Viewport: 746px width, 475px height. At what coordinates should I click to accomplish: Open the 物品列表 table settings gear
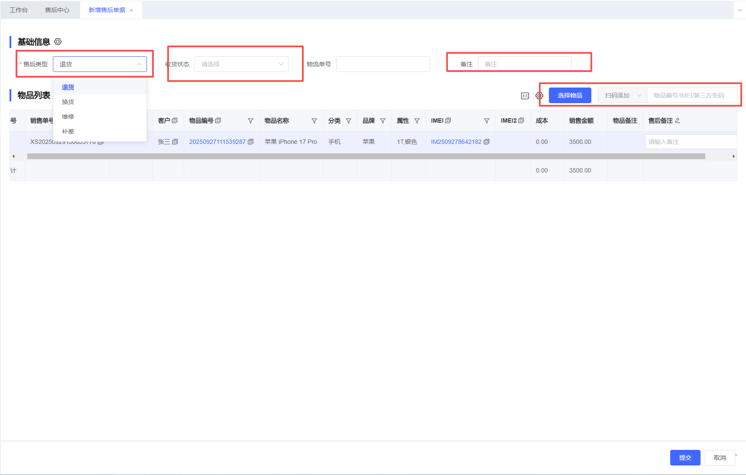(539, 96)
